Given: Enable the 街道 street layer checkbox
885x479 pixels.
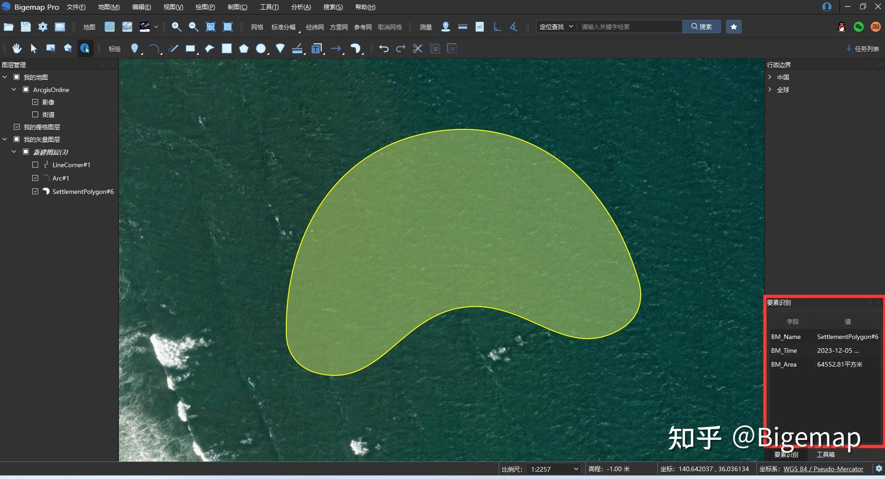Looking at the screenshot, I should [x=35, y=115].
